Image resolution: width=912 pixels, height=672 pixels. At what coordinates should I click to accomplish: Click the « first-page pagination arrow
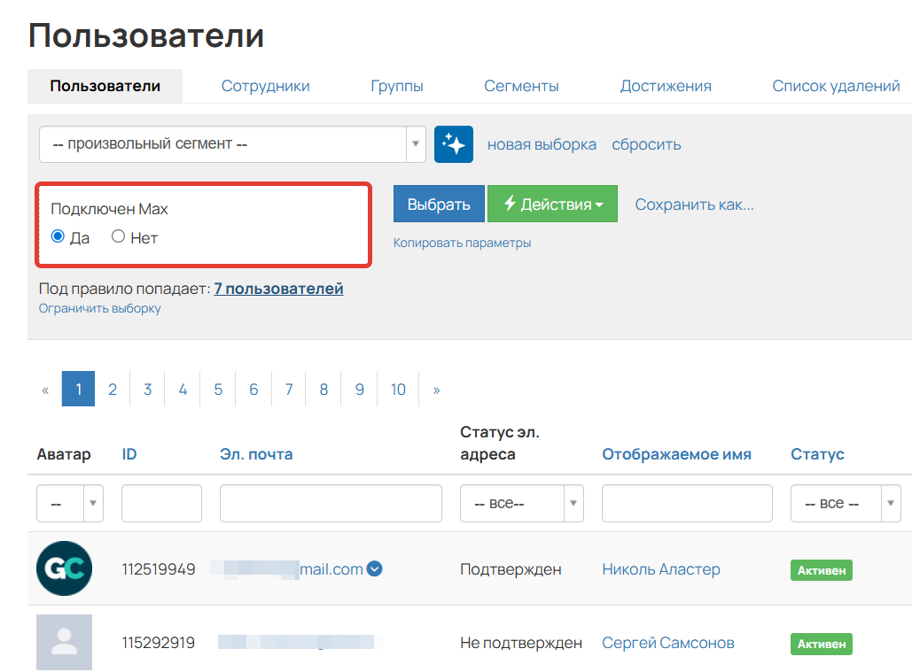tap(44, 389)
